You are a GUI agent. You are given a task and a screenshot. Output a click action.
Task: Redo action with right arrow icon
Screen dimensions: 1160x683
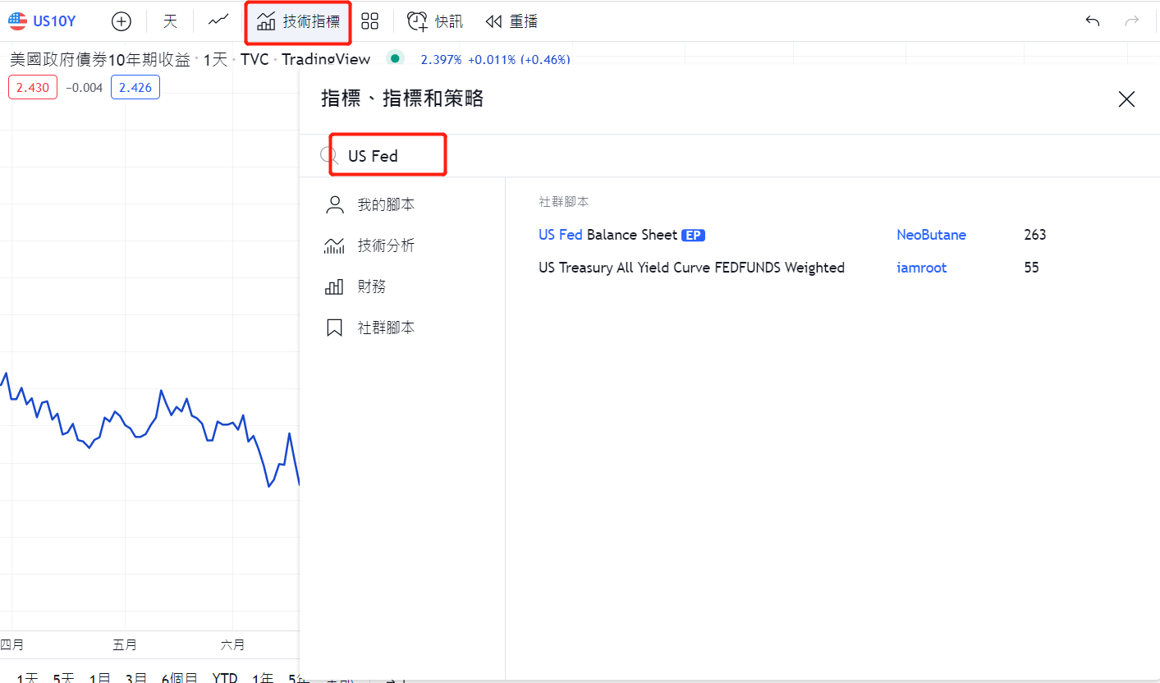(x=1132, y=21)
